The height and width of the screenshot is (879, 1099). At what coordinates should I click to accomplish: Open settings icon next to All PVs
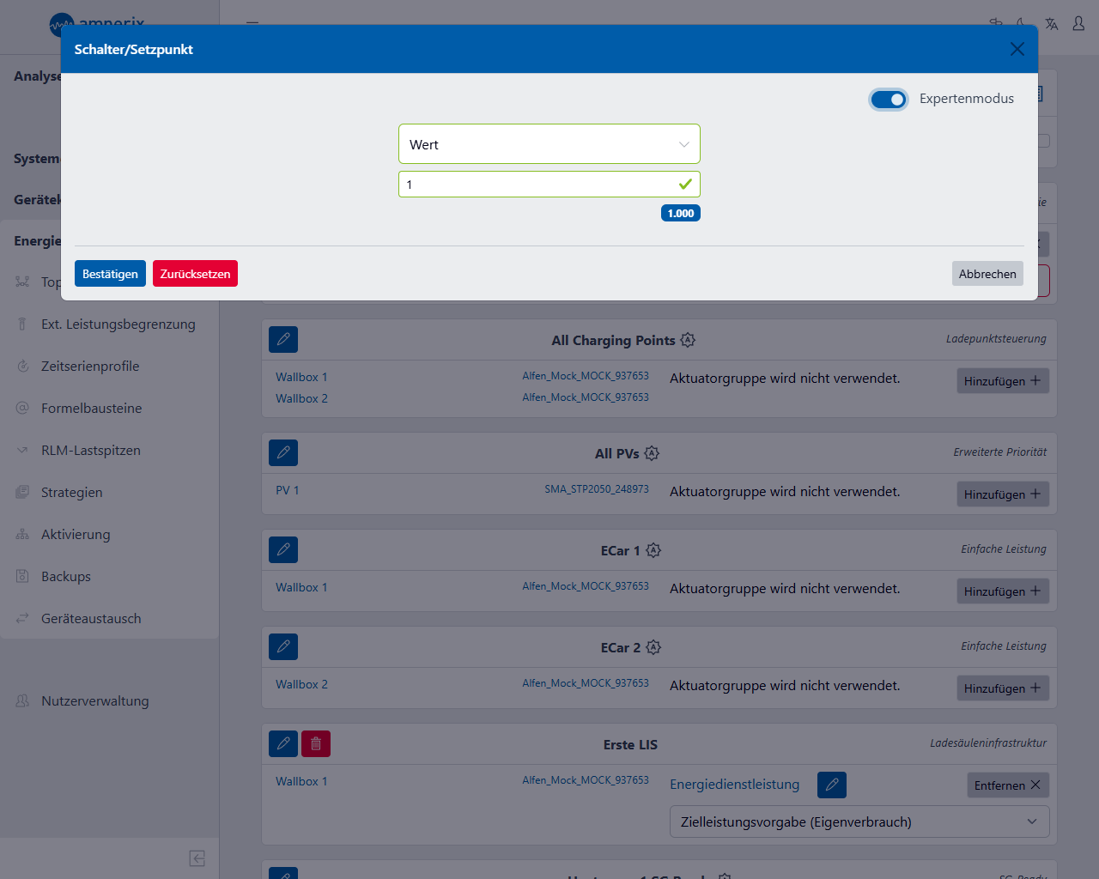click(652, 453)
